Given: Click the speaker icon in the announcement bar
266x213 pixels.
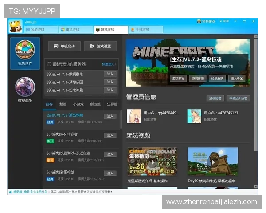Looking at the screenshot, I should [x=11, y=192].
